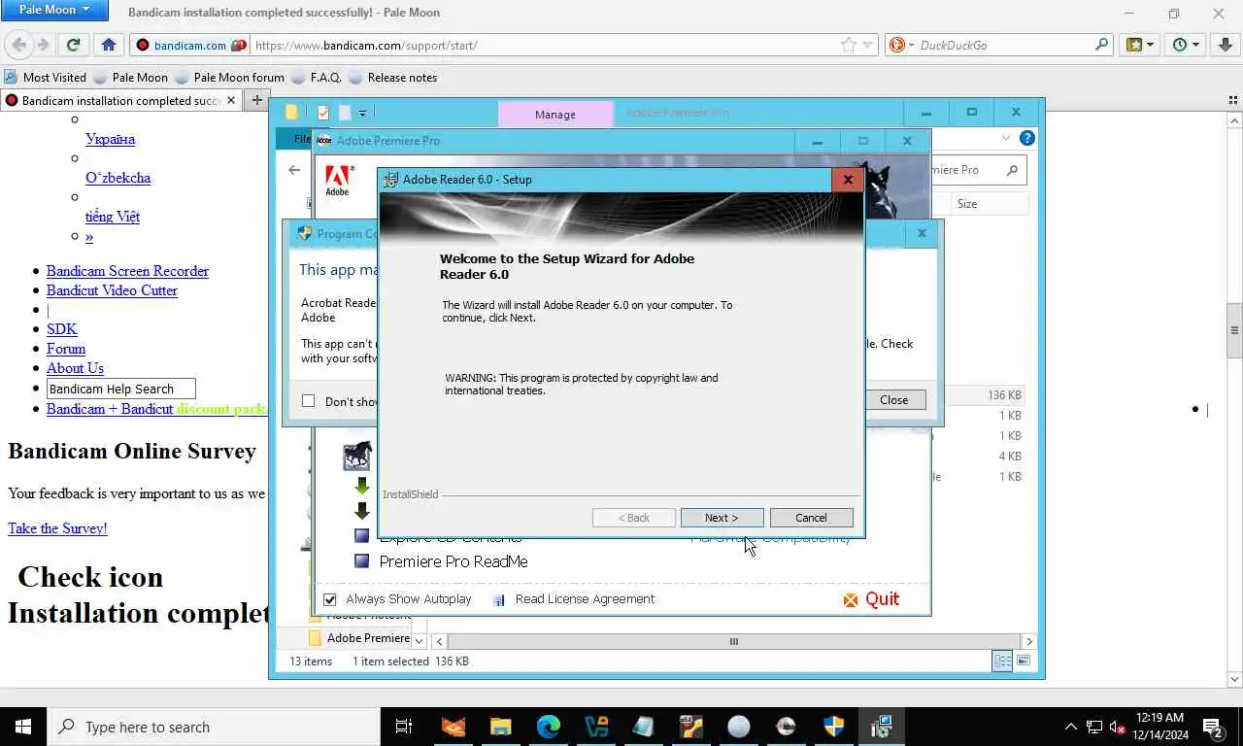Open File Explorer taskbar icon
The height and width of the screenshot is (746, 1243).
click(500, 727)
